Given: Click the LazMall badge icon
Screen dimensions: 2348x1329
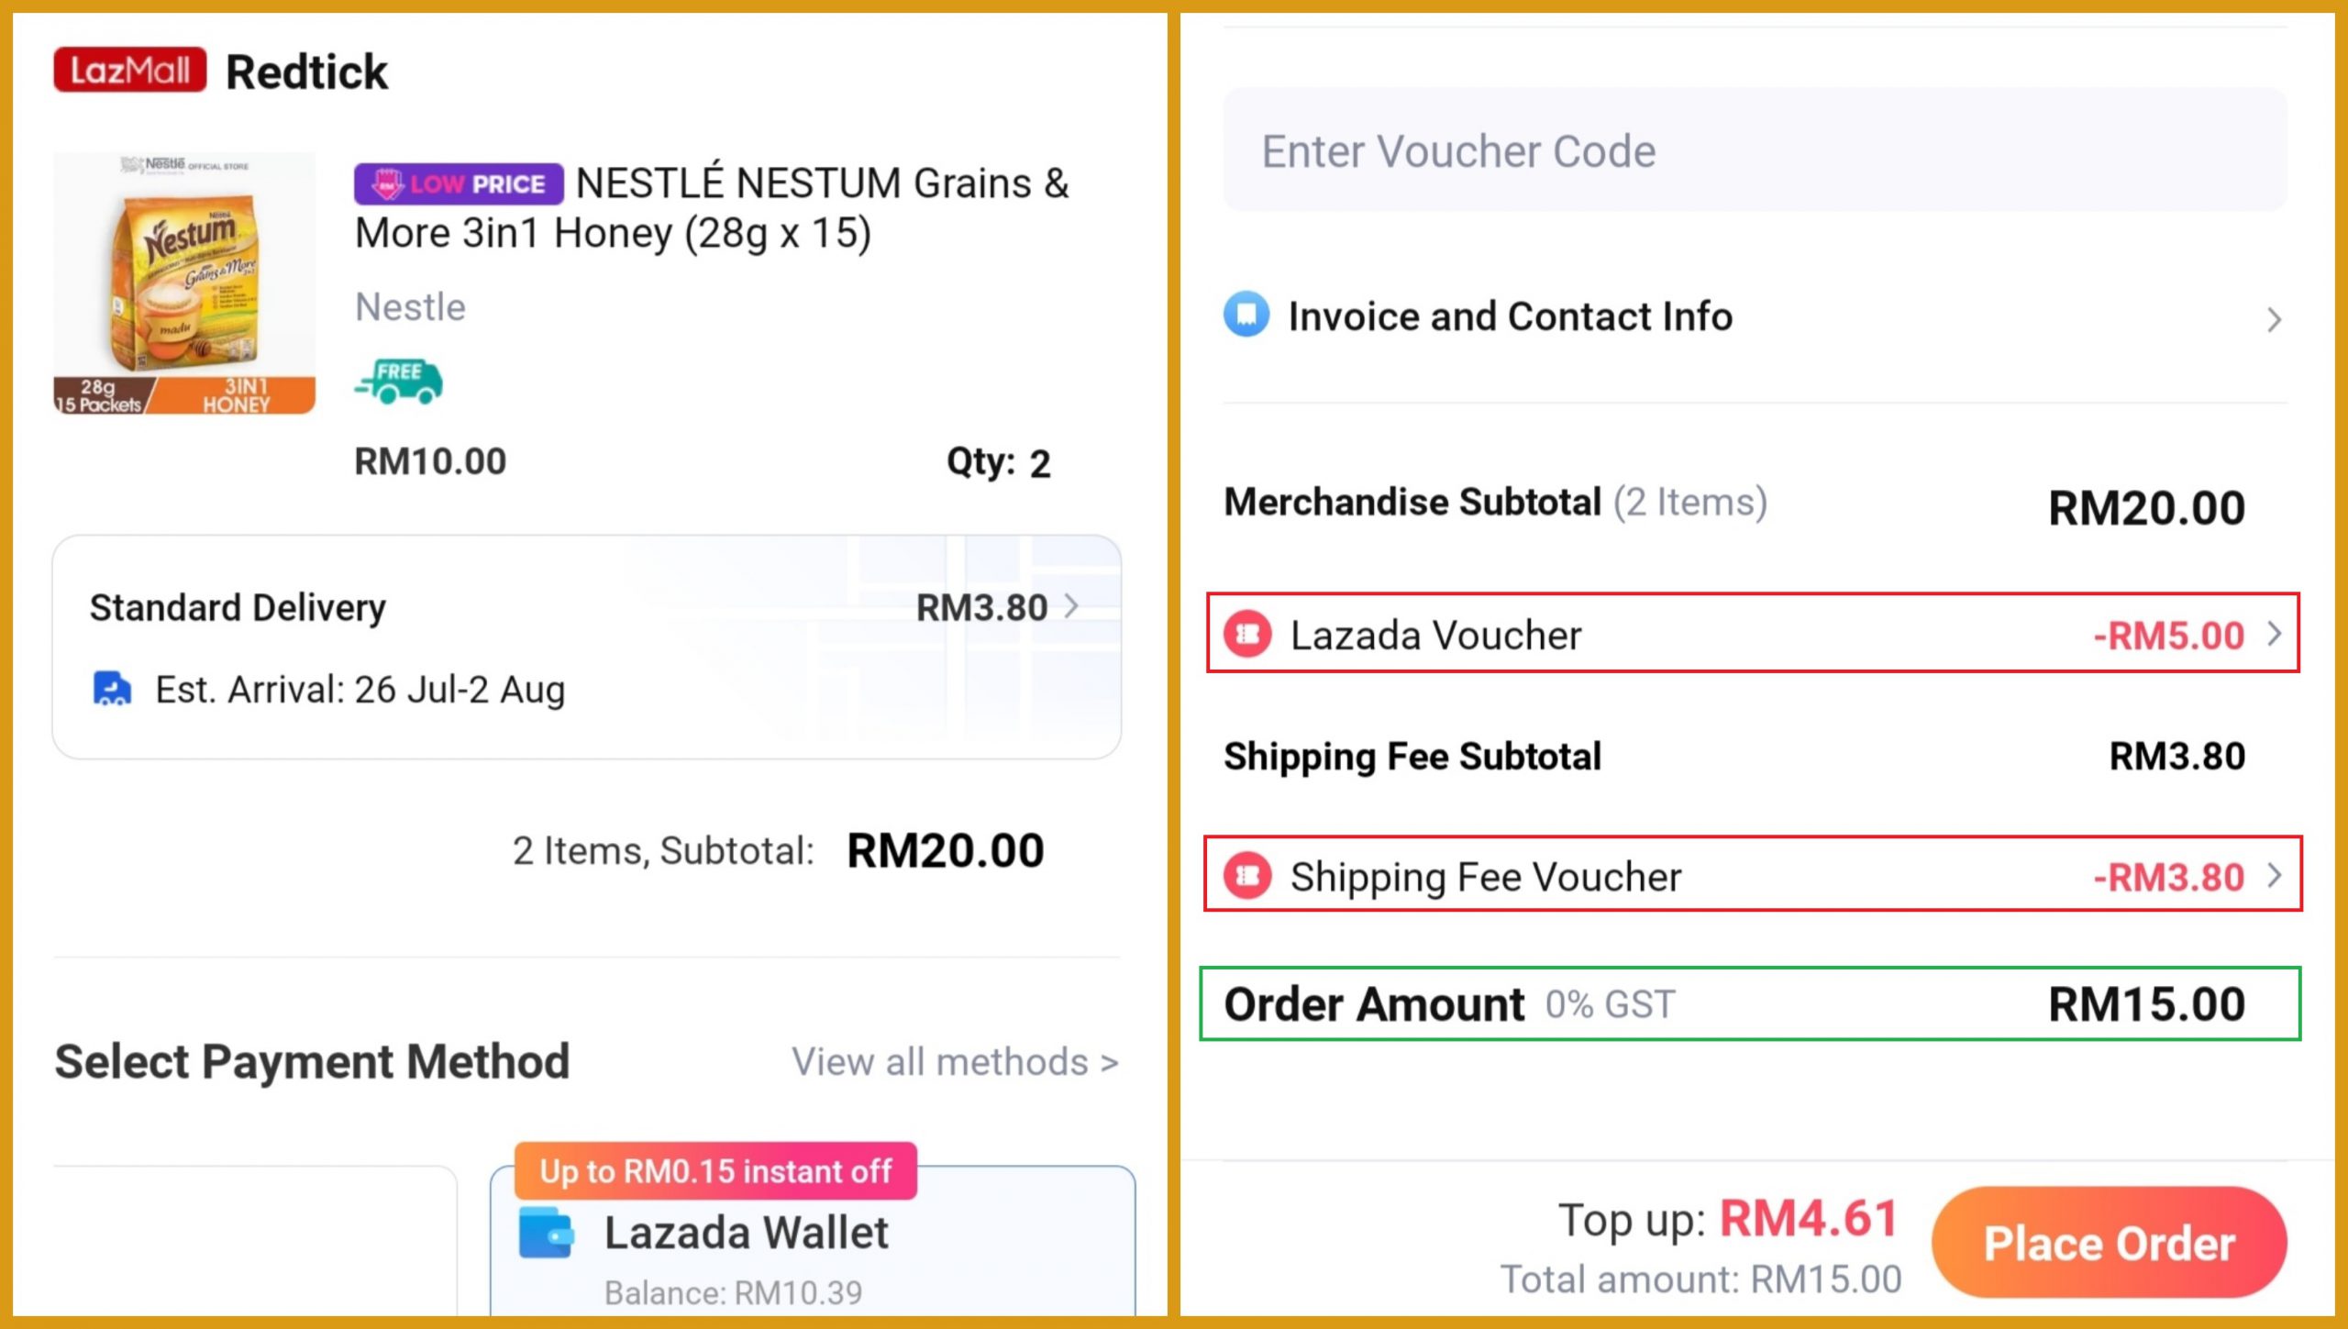Looking at the screenshot, I should click(x=129, y=71).
